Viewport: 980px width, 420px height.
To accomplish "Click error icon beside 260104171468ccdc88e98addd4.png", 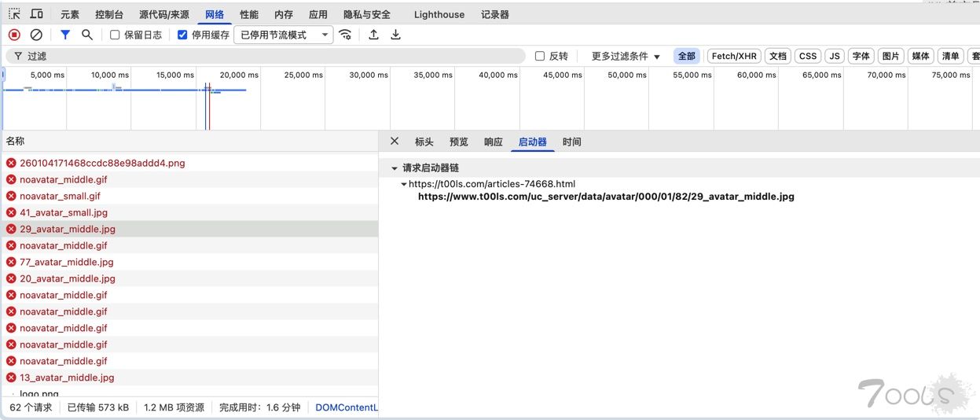I will [x=11, y=163].
